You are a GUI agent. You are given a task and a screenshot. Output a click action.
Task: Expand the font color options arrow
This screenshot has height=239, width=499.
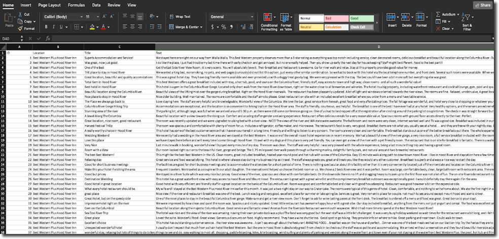[x=108, y=27]
